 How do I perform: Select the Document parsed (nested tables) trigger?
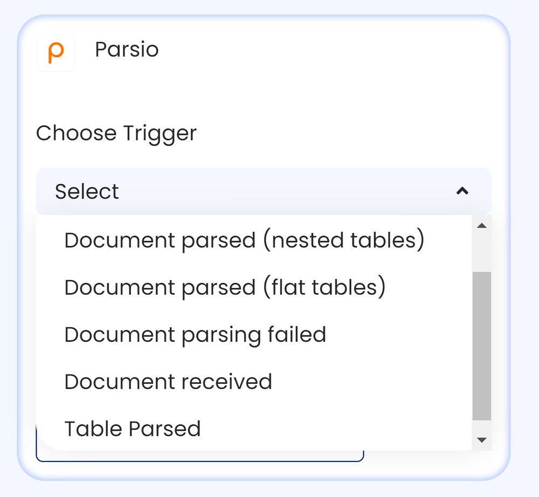[245, 240]
